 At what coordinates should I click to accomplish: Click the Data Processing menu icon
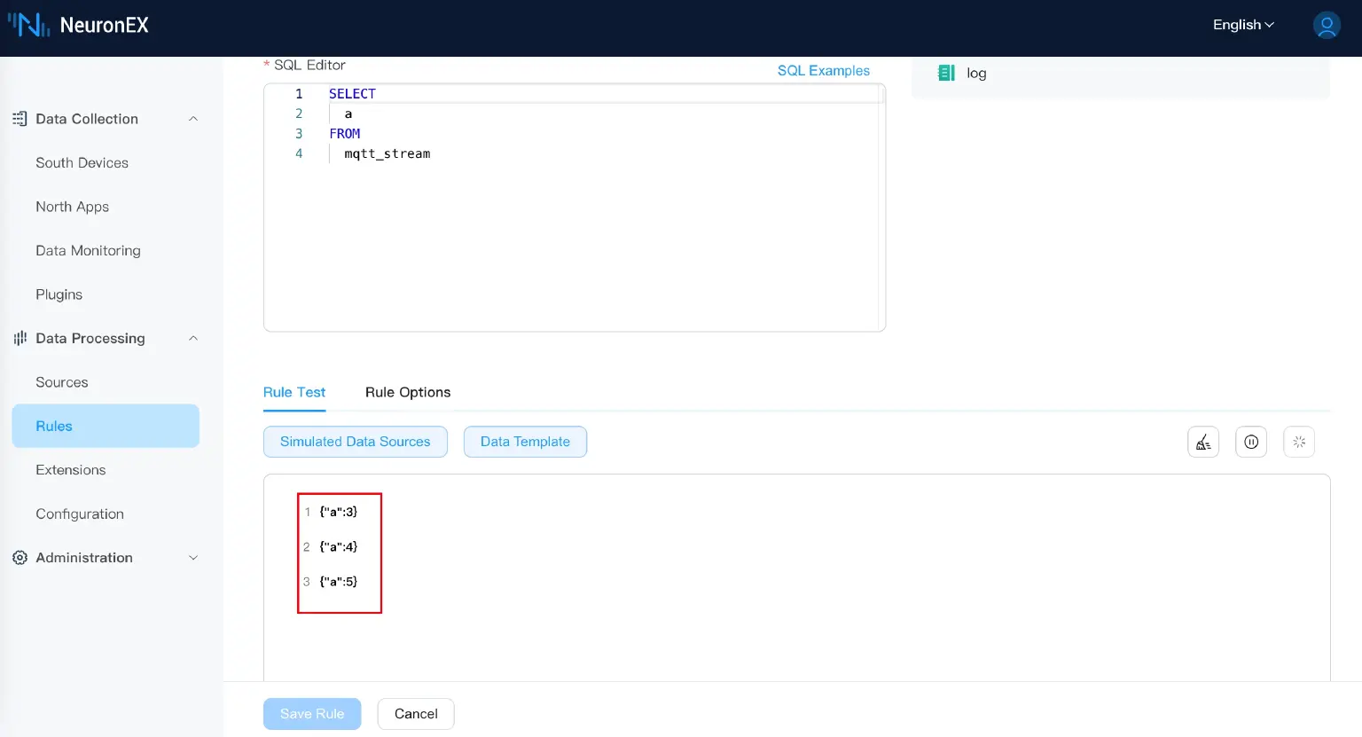pos(20,338)
